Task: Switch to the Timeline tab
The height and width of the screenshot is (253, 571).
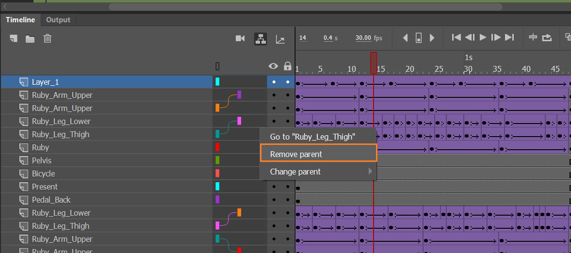Action: [20, 20]
